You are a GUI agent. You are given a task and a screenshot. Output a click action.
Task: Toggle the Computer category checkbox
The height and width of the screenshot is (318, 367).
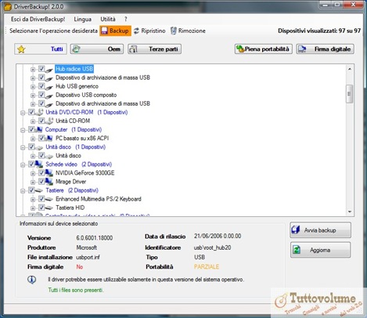click(31, 129)
